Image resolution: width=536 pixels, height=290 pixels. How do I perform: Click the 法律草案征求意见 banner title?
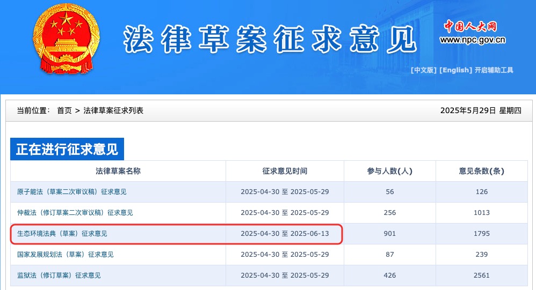tap(270, 39)
